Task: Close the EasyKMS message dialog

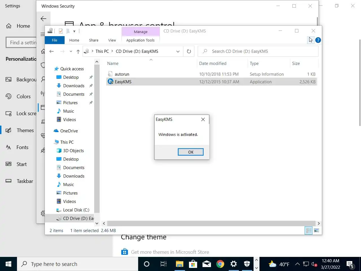Action: click(x=203, y=119)
